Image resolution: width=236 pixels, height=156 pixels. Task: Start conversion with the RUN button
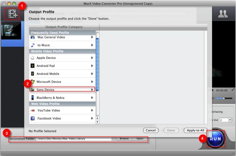pos(215,139)
